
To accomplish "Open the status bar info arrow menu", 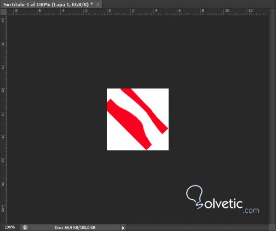I will (123, 228).
